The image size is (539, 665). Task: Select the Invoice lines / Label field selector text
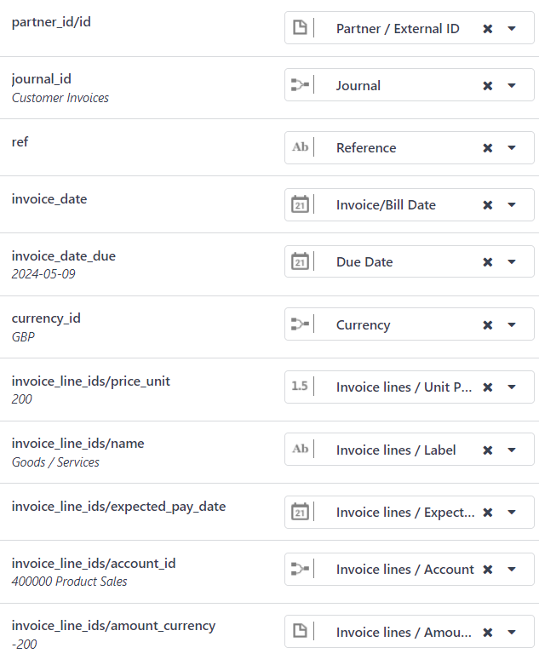396,450
